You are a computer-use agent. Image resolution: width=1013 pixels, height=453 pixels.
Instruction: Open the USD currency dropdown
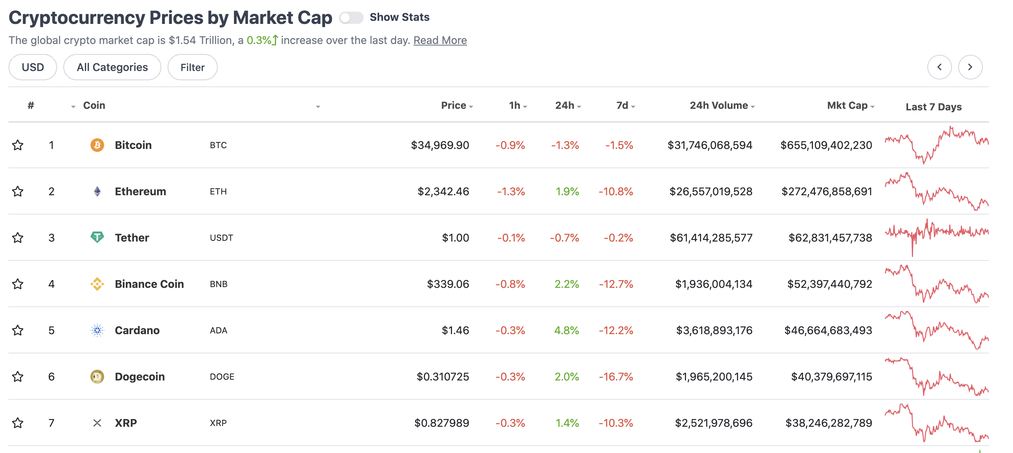33,67
